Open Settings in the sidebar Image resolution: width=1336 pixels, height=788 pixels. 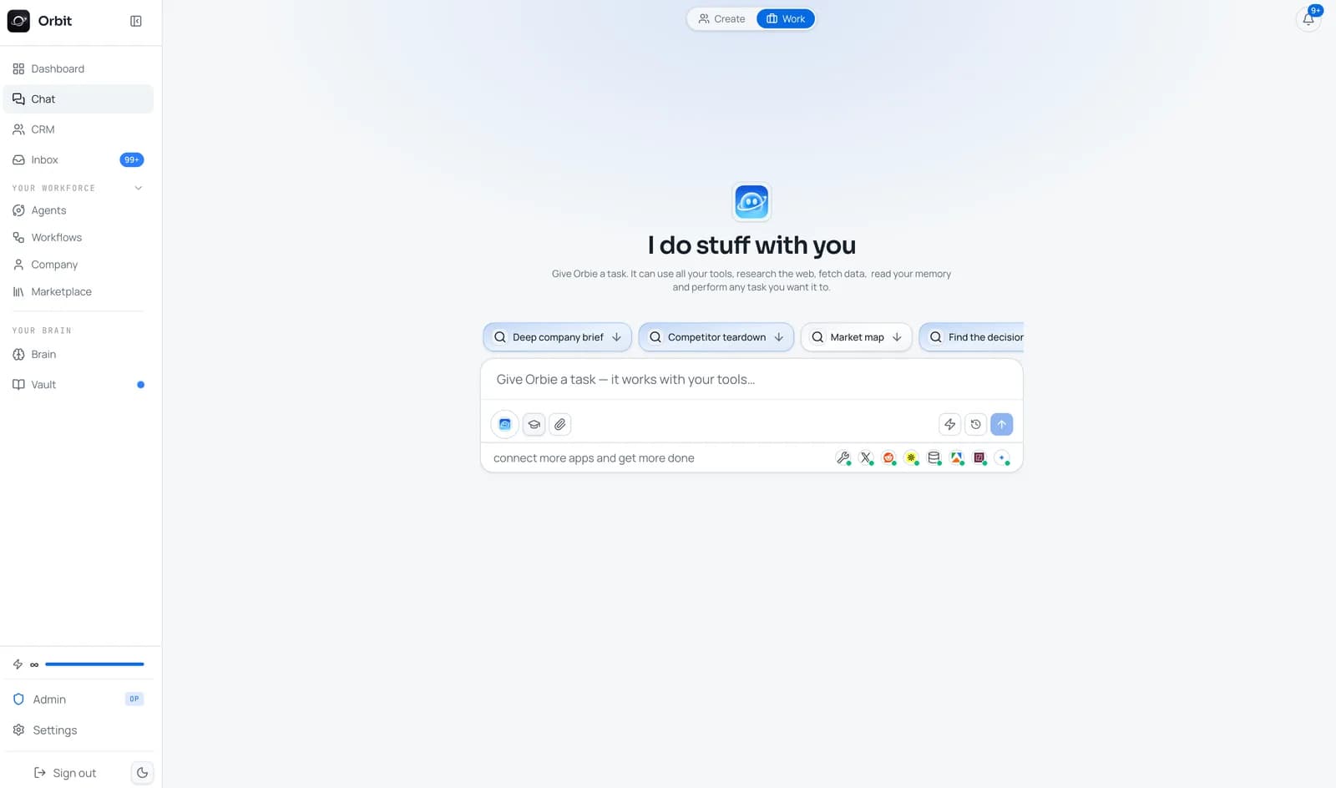coord(78,730)
